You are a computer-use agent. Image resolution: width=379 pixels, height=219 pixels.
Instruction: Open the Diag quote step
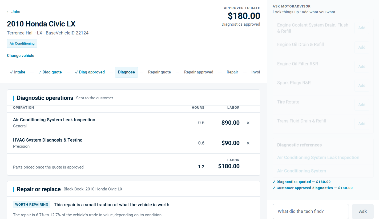click(x=50, y=72)
